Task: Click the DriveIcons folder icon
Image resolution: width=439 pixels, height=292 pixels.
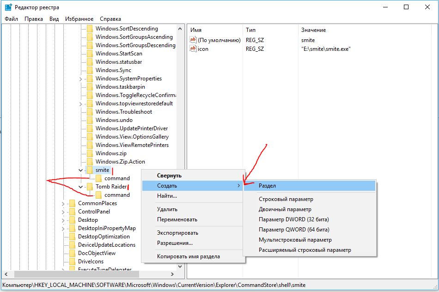Action: (72, 262)
